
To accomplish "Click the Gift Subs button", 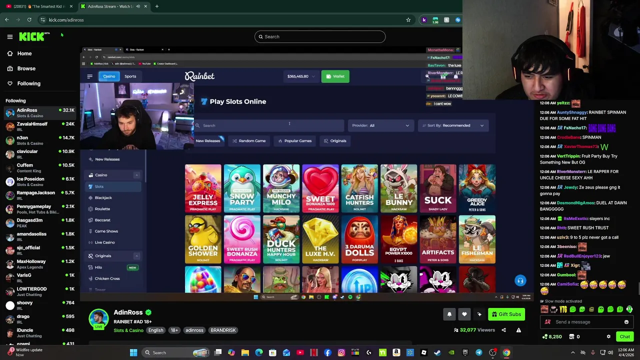I will click(x=506, y=314).
